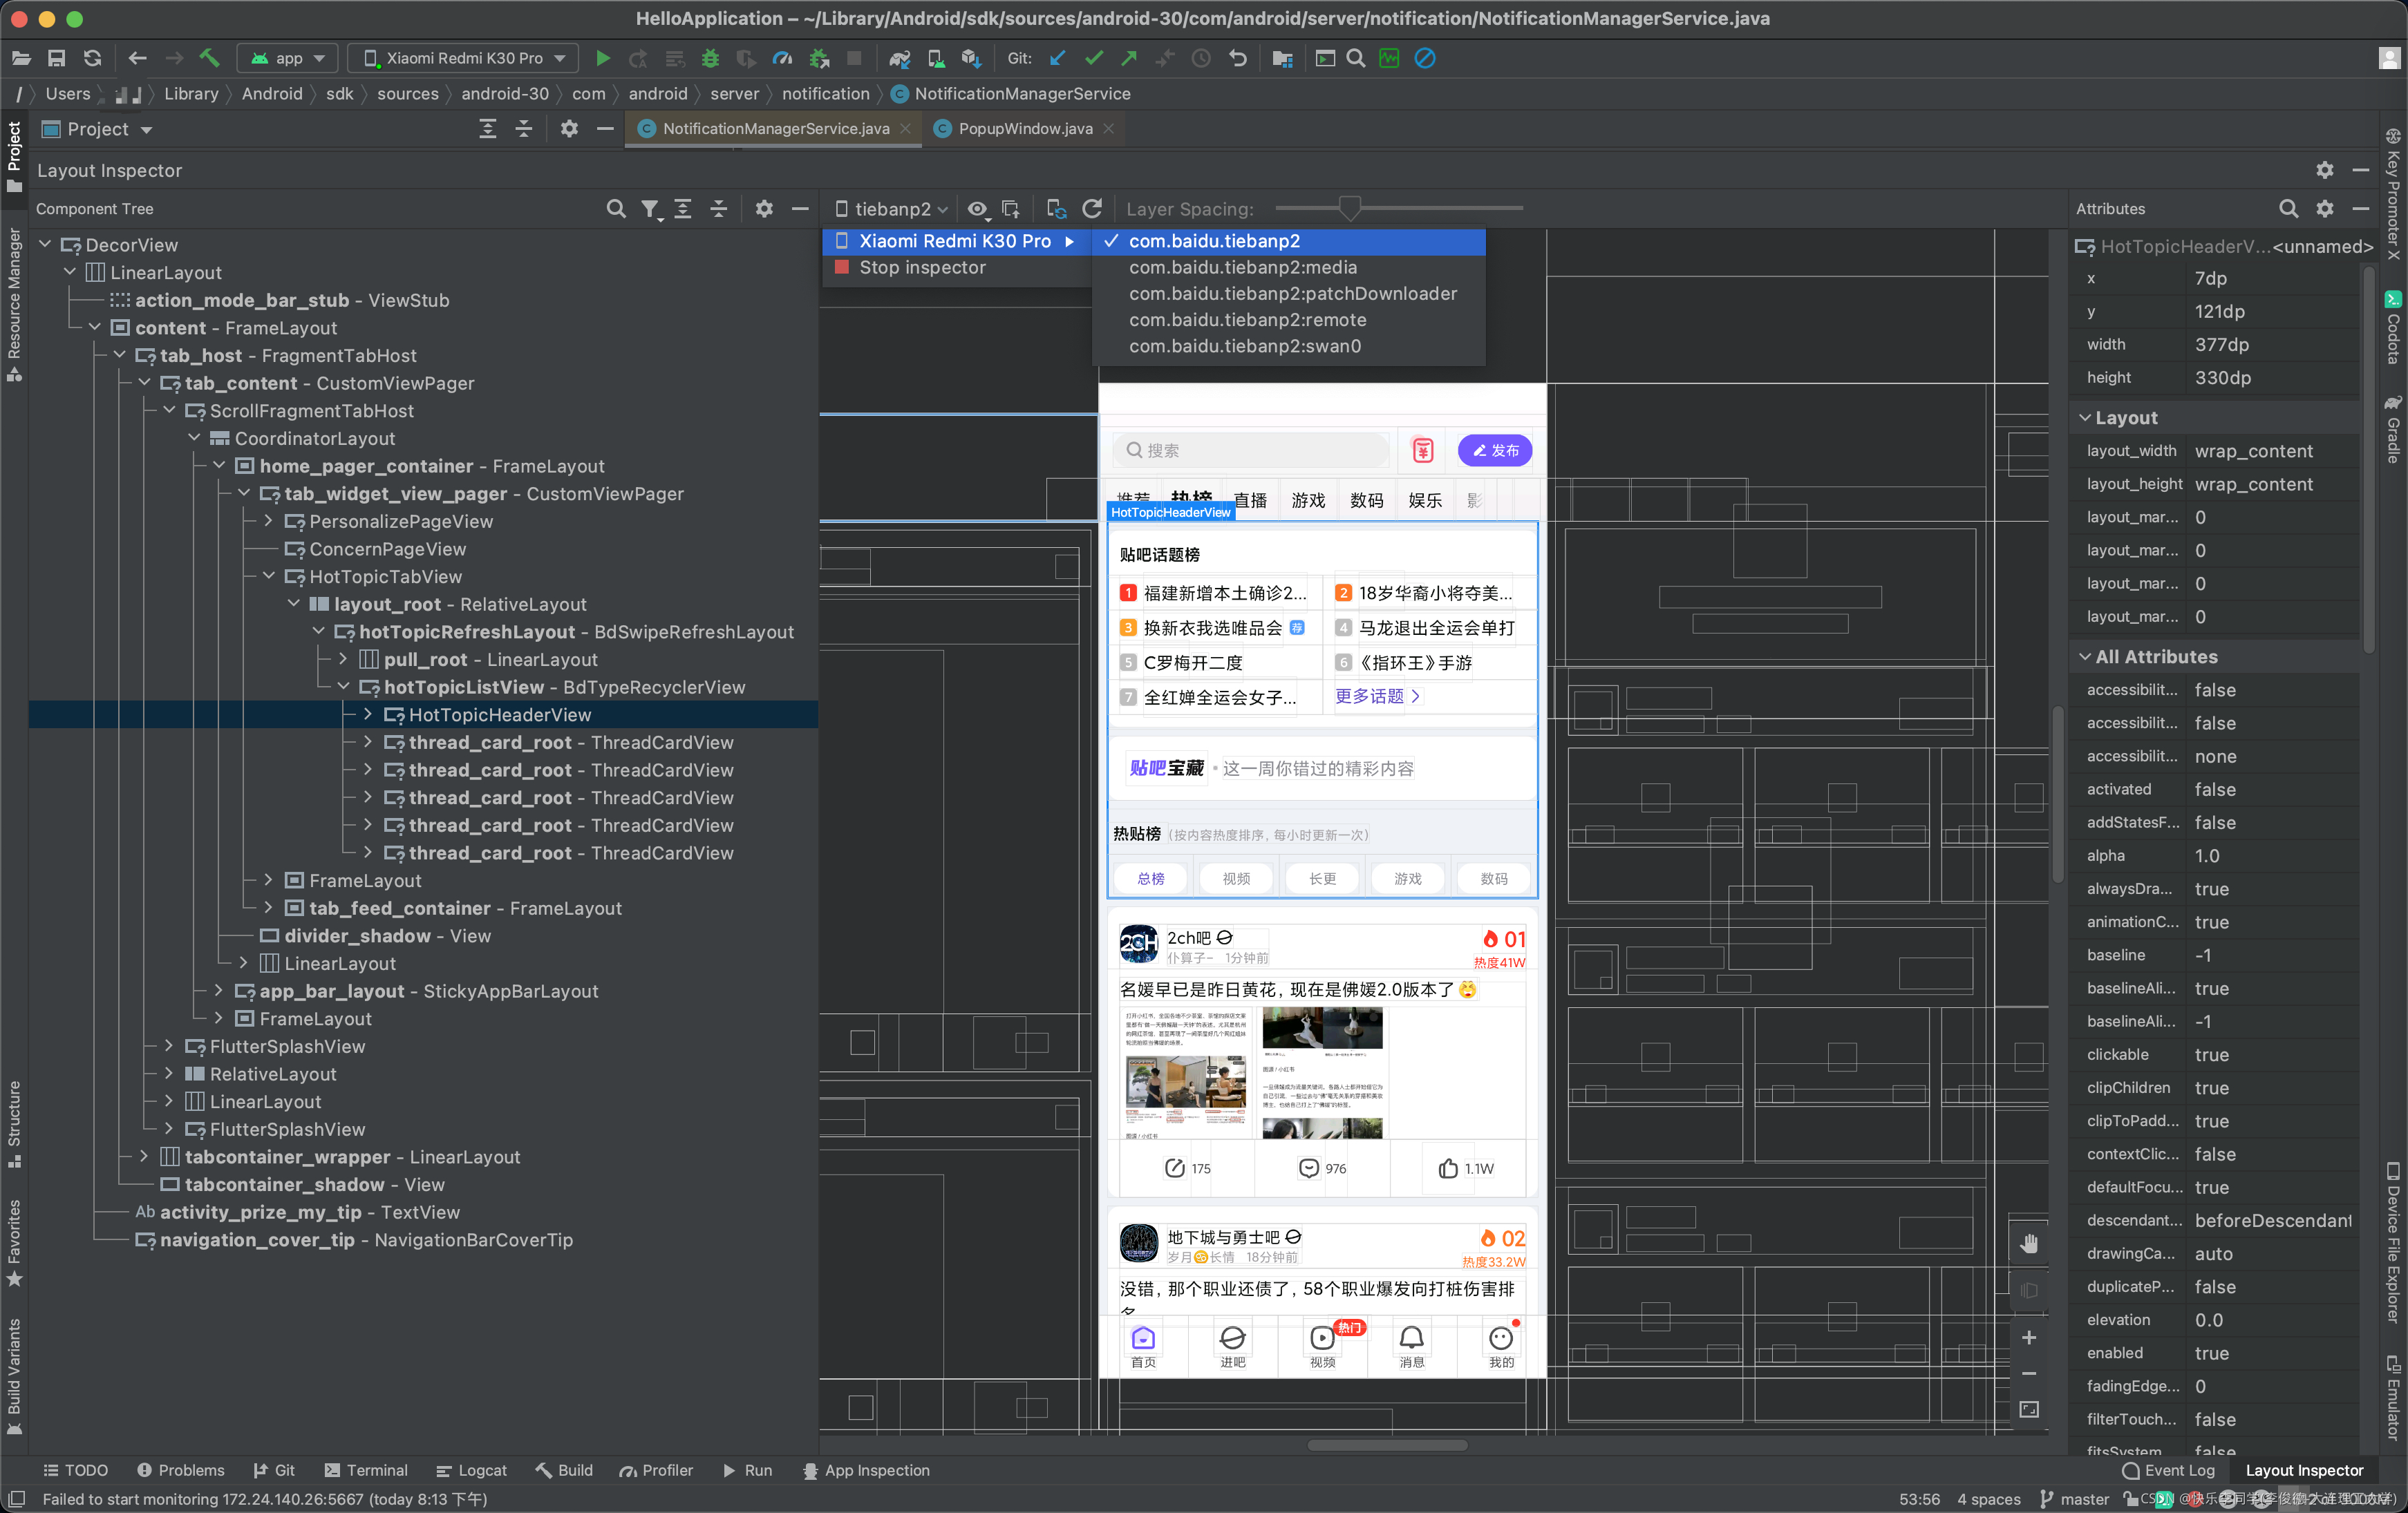
Task: Click Load Overlay icon in inspector toolbar
Action: 1011,208
